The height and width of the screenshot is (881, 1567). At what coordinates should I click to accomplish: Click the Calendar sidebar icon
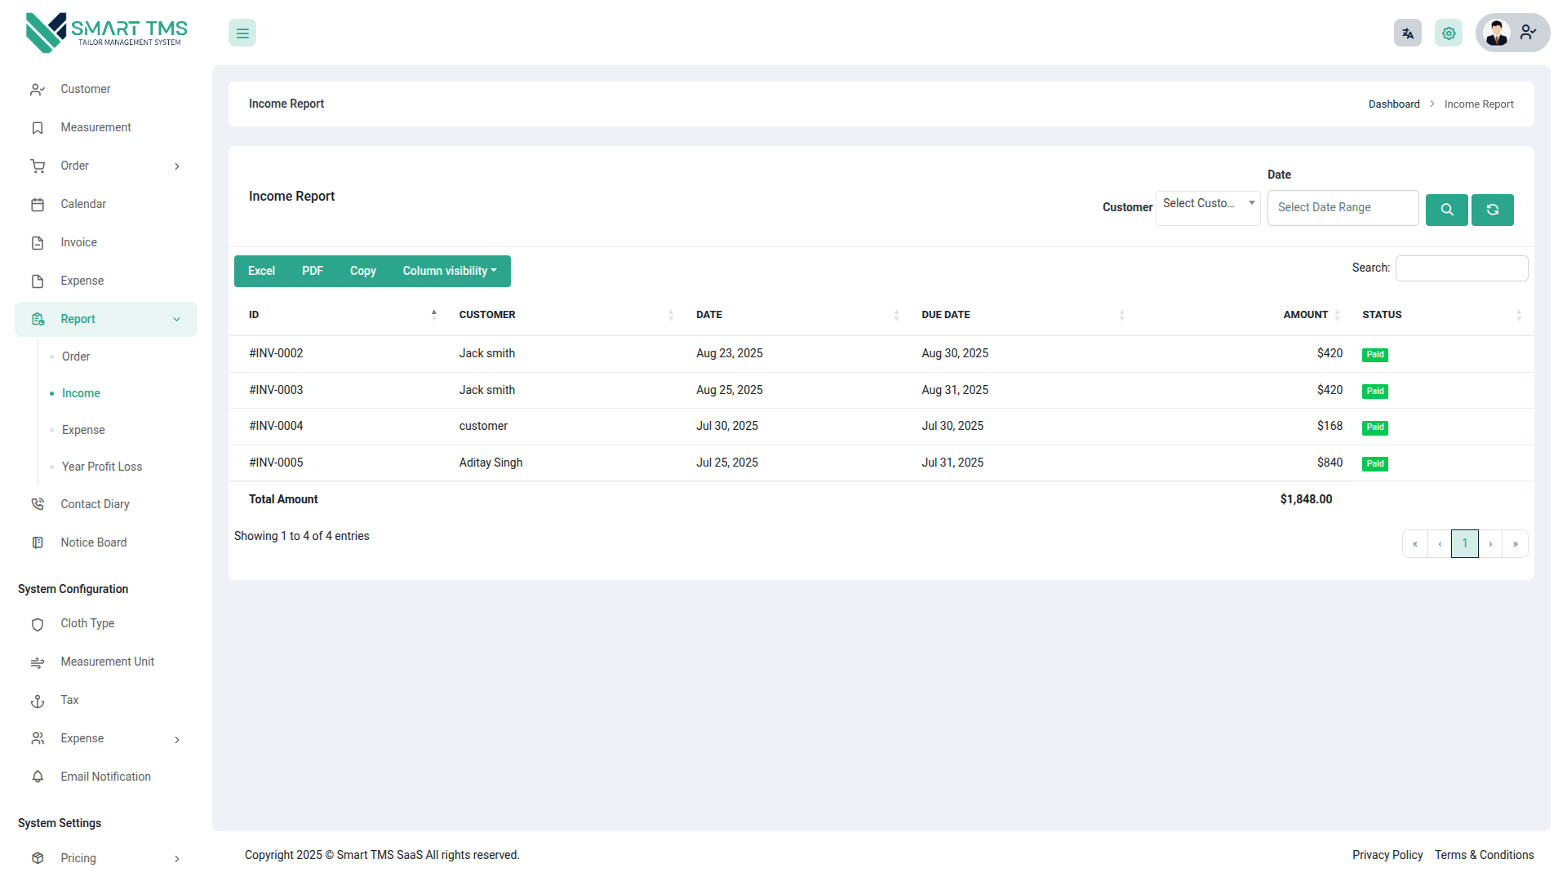pos(38,205)
